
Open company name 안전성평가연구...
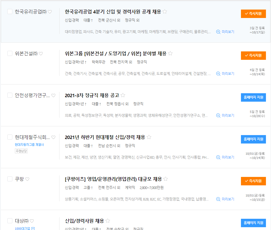tap(32, 95)
